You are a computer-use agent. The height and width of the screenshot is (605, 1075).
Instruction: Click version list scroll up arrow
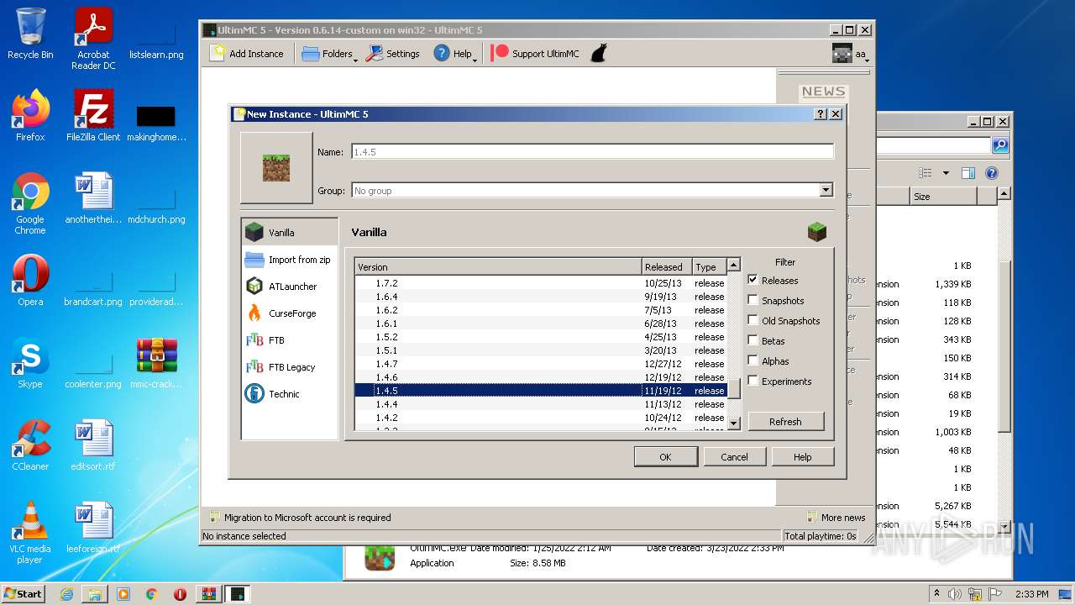pyautogui.click(x=734, y=266)
